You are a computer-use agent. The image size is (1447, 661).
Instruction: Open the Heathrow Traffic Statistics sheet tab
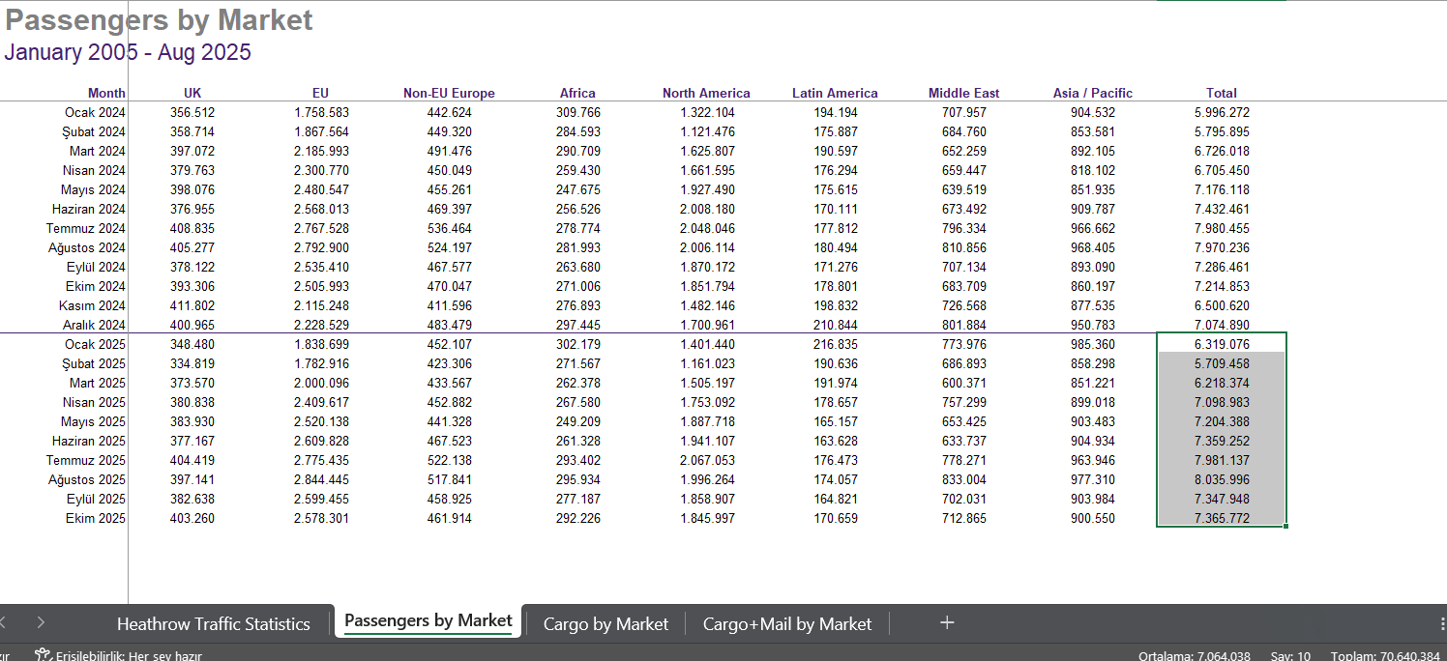(213, 624)
